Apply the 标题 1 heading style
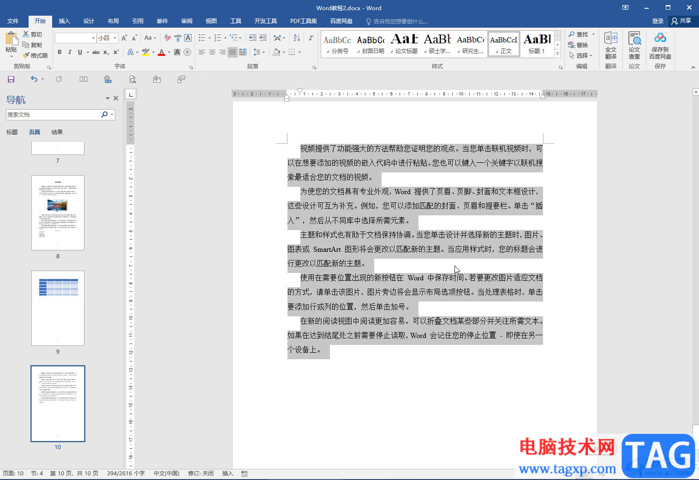 point(537,44)
